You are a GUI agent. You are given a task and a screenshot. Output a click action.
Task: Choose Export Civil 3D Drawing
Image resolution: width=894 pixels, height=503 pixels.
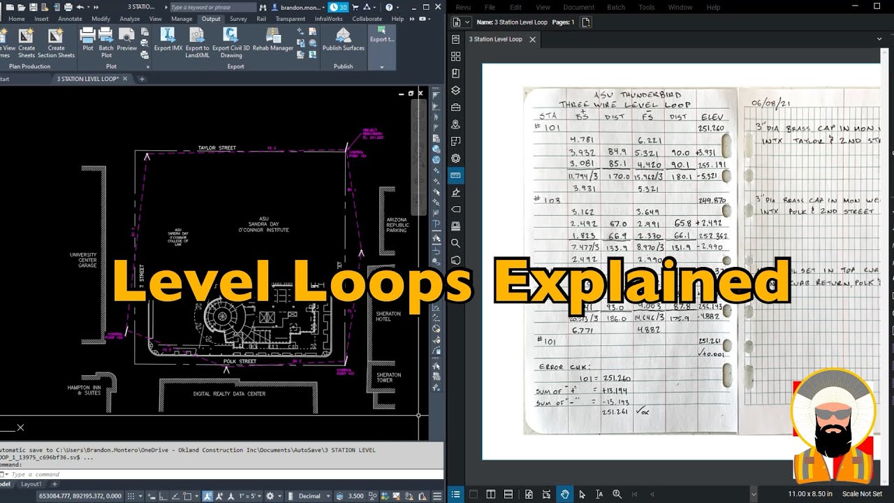tap(231, 42)
